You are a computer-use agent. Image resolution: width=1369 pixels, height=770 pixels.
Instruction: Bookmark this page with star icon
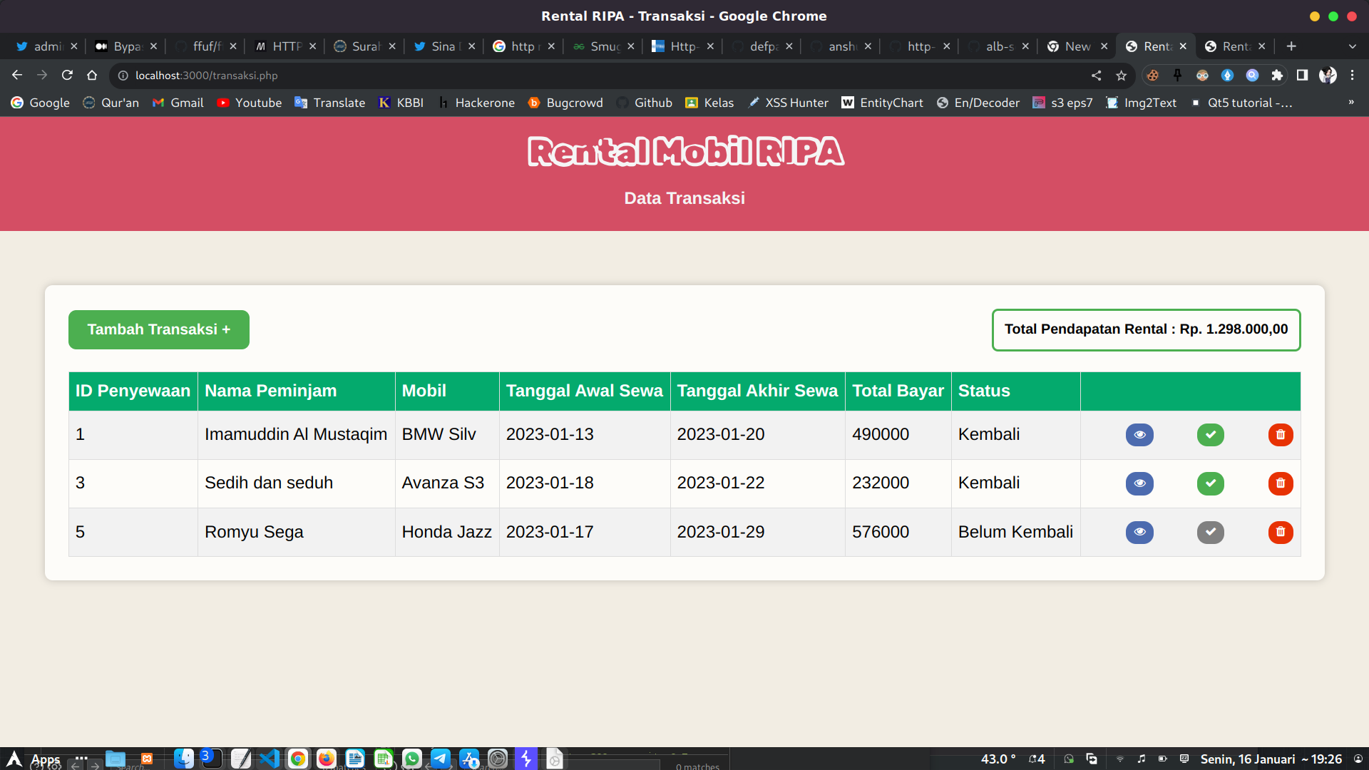[x=1121, y=75]
